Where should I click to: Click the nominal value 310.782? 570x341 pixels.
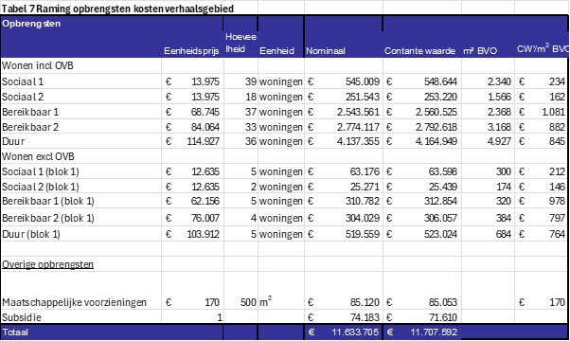[363, 201]
